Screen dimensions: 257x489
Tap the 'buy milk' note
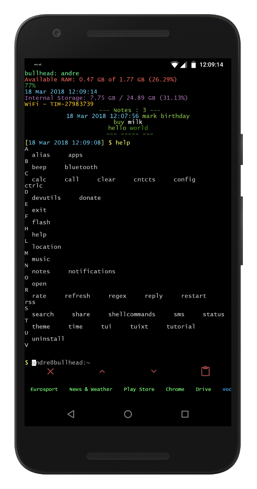[x=128, y=122]
